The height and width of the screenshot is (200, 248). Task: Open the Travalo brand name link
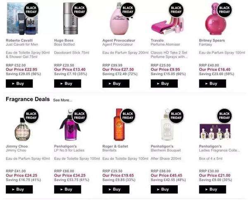[x=157, y=40]
